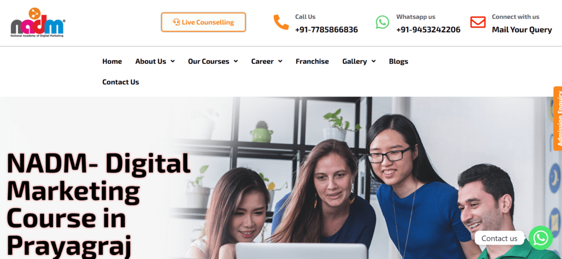Click the headset icon in Live Counselling

pyautogui.click(x=176, y=22)
